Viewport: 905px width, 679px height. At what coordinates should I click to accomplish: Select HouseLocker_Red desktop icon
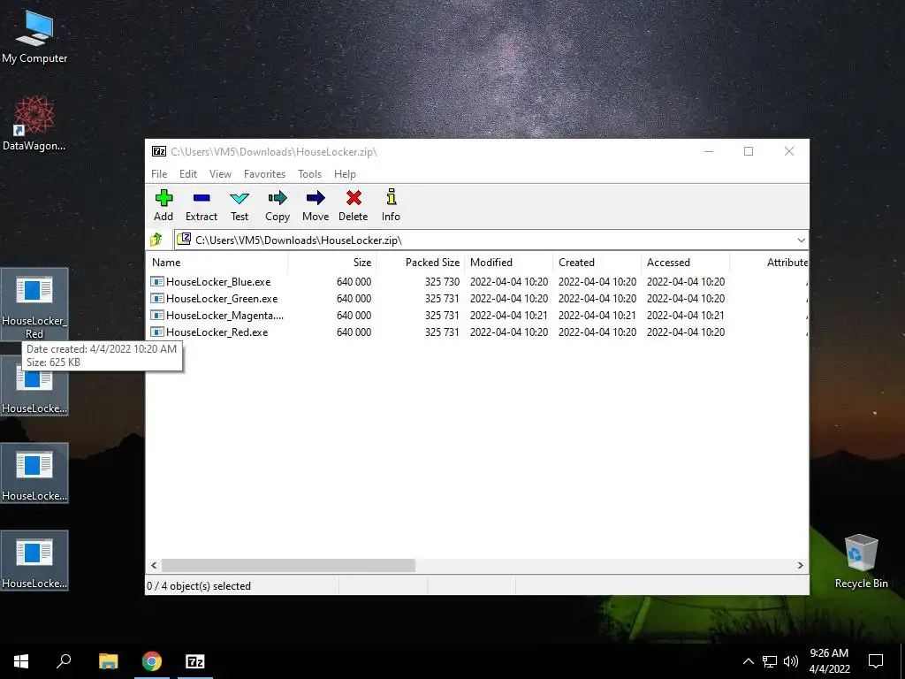click(x=34, y=304)
